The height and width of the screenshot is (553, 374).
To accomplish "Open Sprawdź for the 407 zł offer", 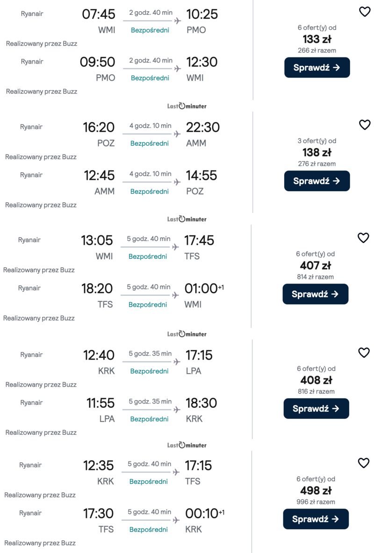I will [316, 294].
